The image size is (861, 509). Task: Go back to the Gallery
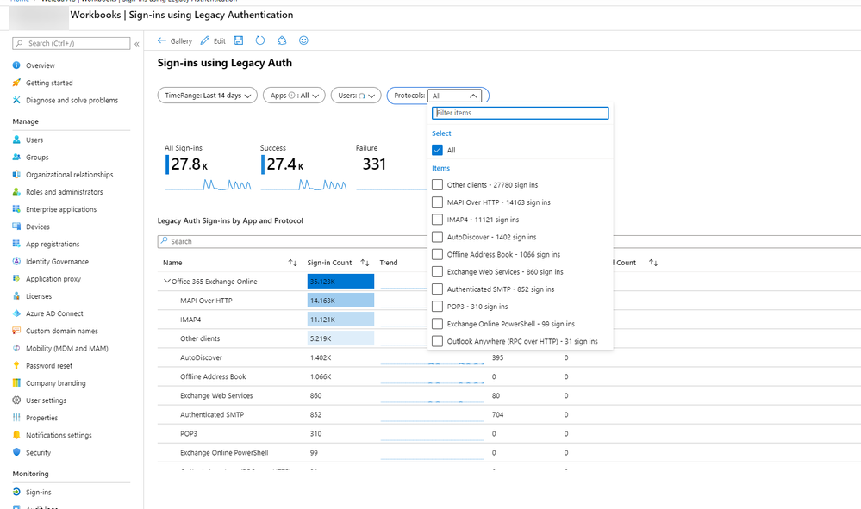[175, 40]
